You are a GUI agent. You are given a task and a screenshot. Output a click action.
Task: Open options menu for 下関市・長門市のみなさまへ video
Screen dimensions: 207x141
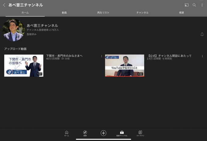(x=101, y=56)
